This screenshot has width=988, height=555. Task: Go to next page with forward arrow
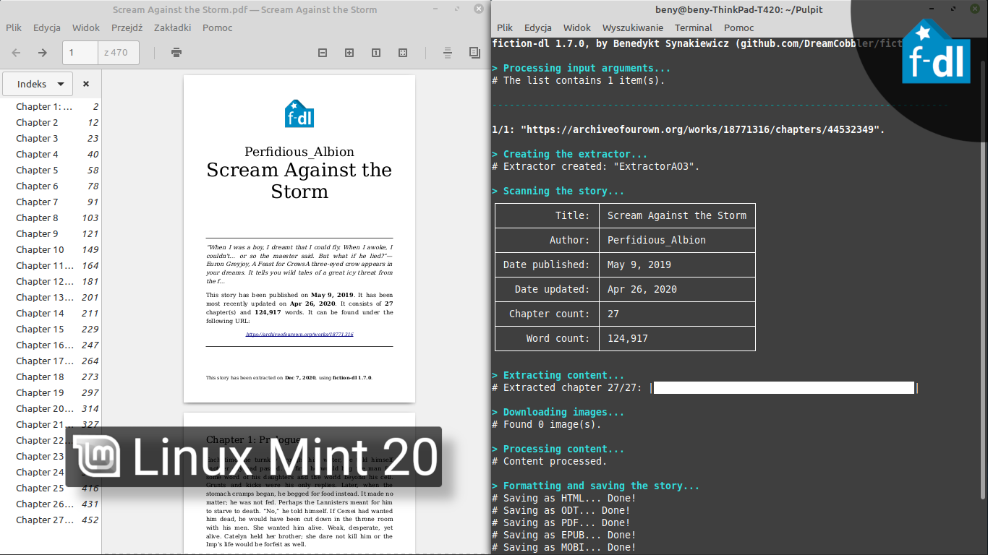coord(43,53)
